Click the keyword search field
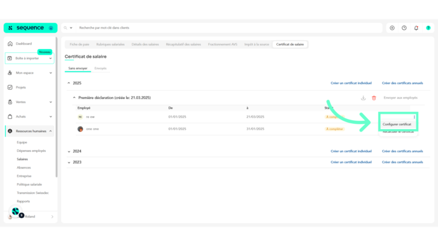Screen dimensions: 438x246 (x=229, y=28)
